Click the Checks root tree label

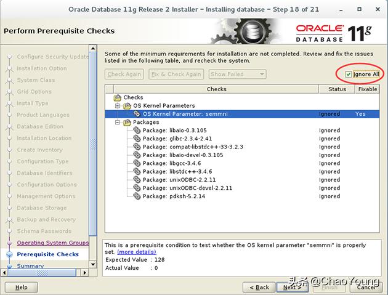tap(133, 97)
